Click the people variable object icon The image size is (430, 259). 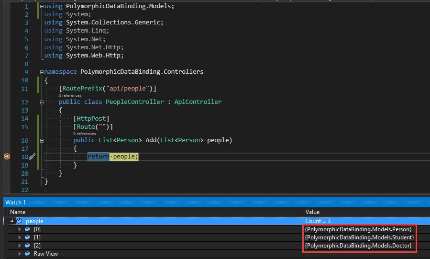point(19,221)
